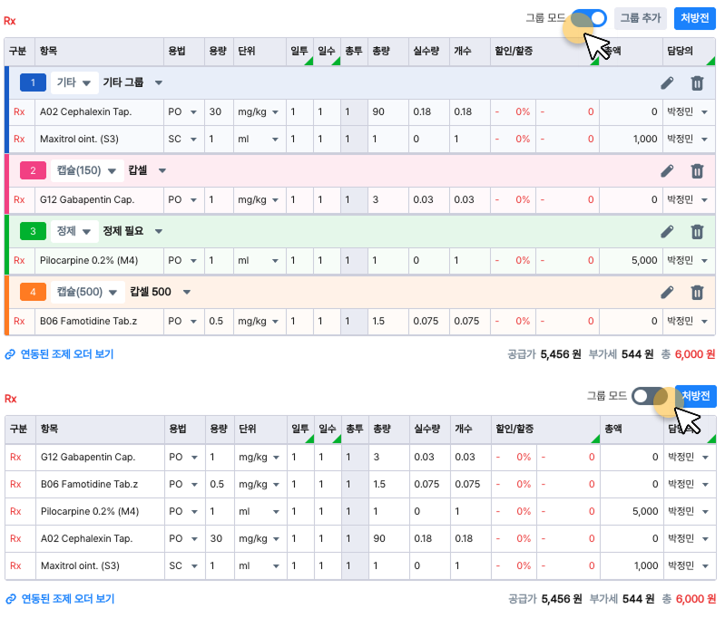
Task: Select Pilocarpine 0.2% (M4) in 정제 필요 group
Action: tap(89, 260)
